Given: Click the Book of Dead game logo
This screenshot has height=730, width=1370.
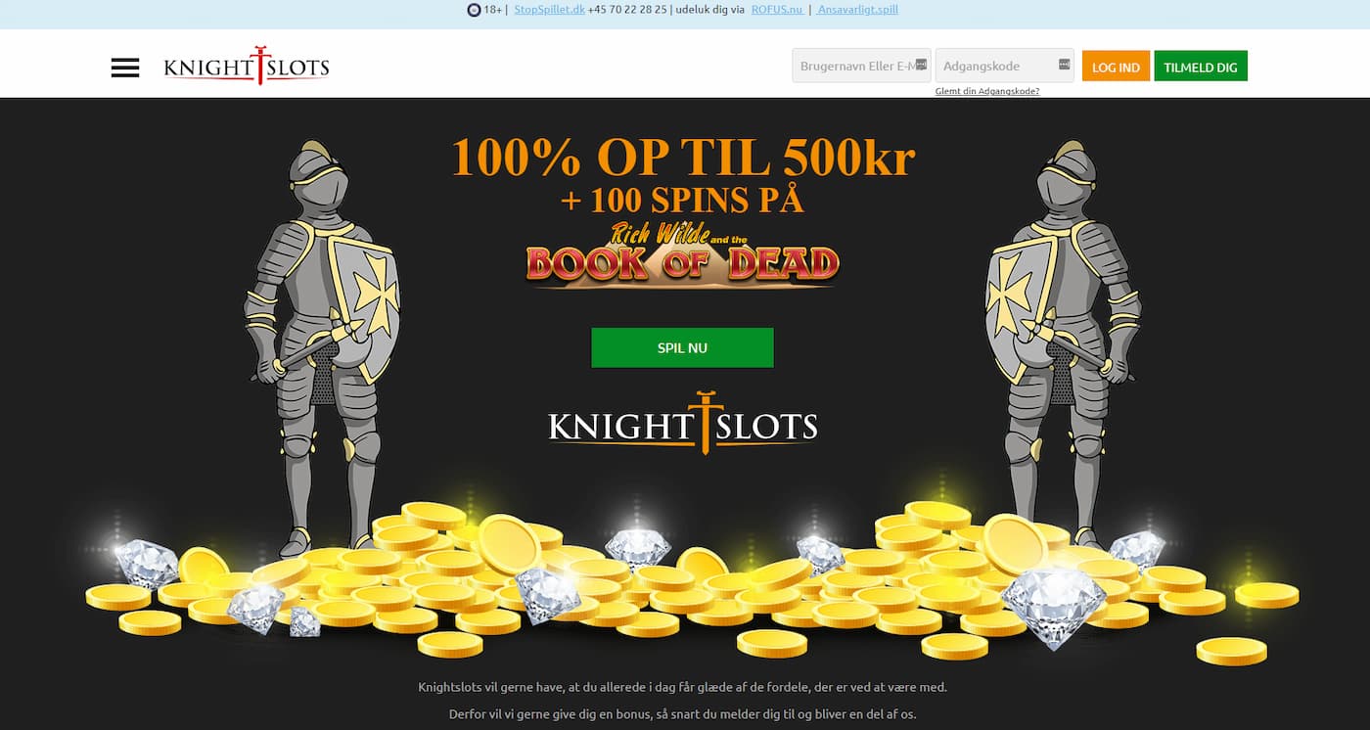Looking at the screenshot, I should coord(682,254).
